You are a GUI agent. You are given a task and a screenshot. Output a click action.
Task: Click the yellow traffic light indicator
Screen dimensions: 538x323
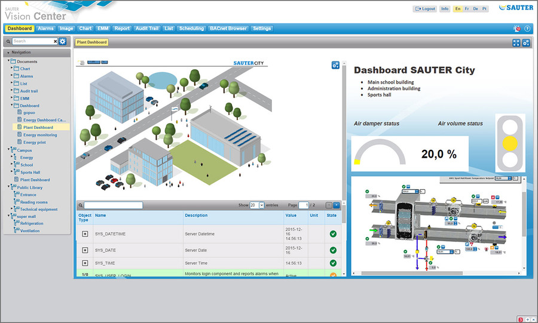(x=509, y=143)
